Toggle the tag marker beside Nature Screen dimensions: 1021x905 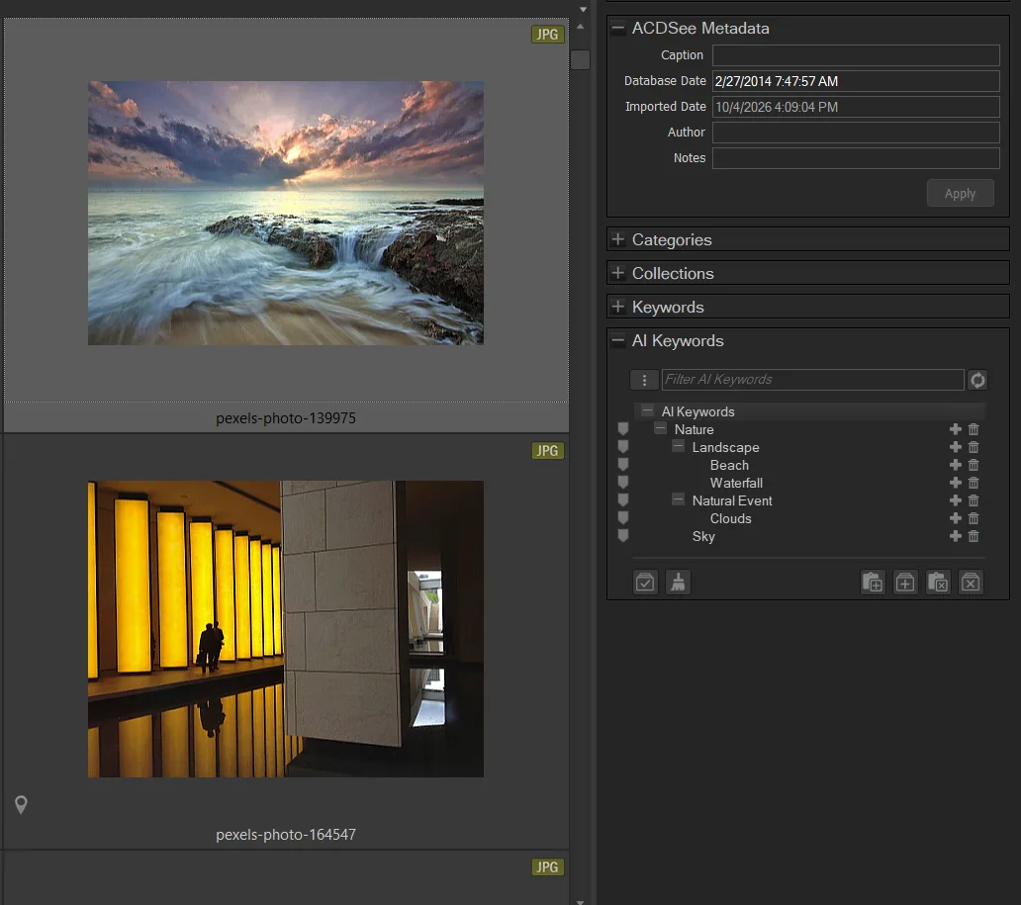(623, 428)
